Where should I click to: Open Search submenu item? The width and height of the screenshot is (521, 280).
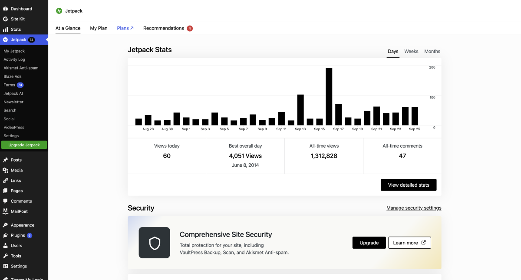point(10,110)
